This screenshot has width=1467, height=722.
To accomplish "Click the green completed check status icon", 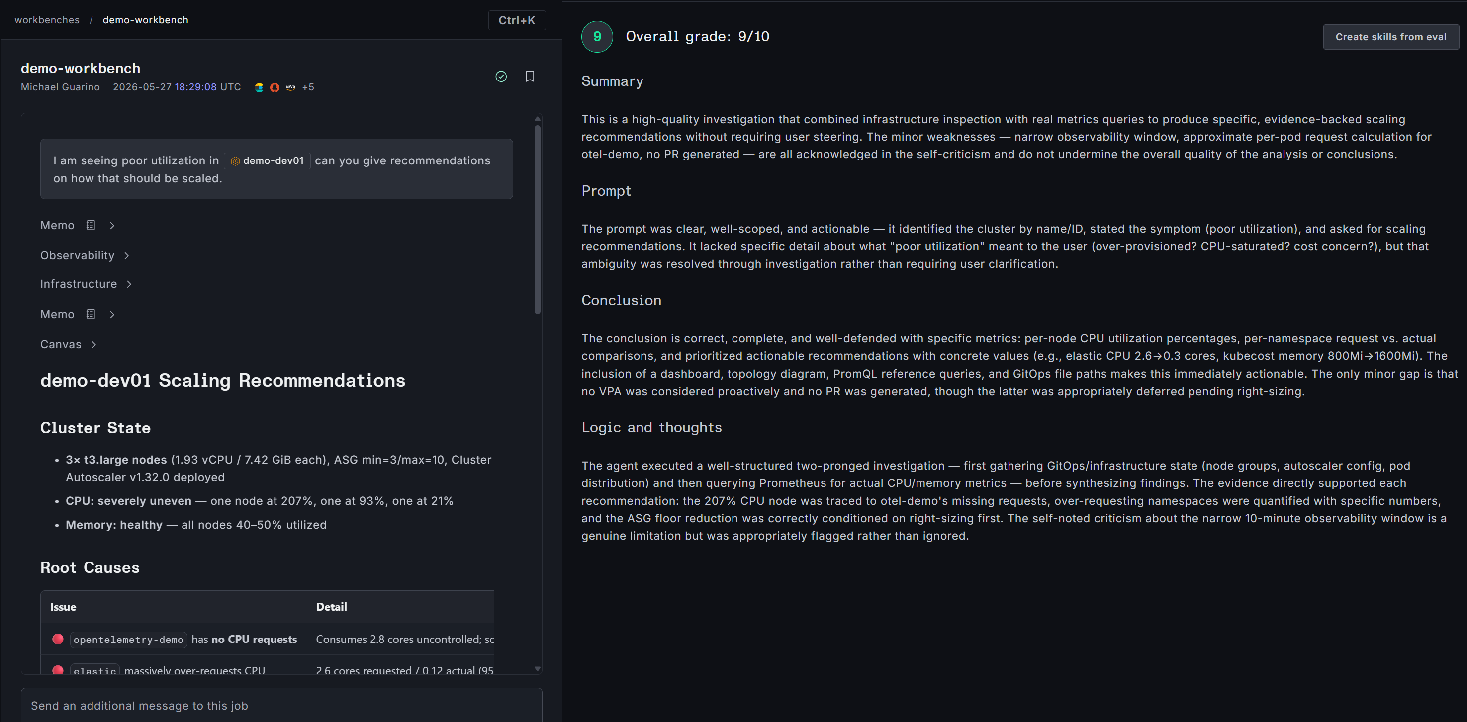I will coord(501,76).
